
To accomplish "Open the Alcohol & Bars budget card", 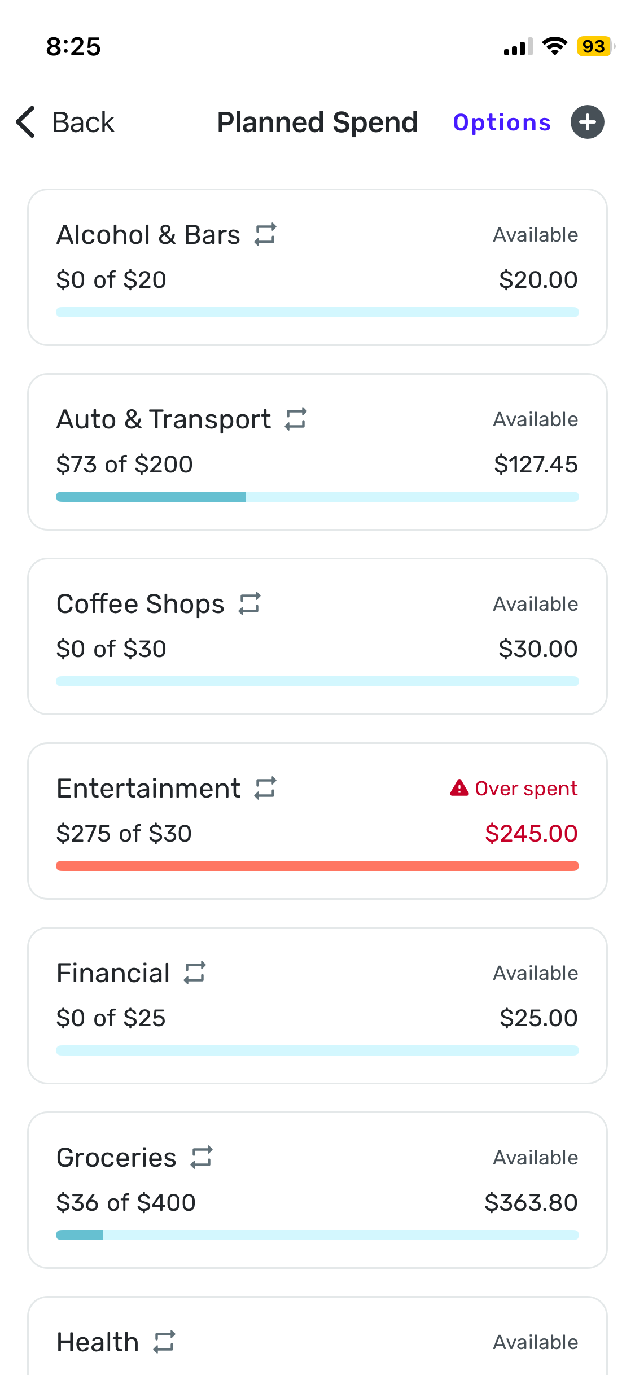I will [317, 267].
